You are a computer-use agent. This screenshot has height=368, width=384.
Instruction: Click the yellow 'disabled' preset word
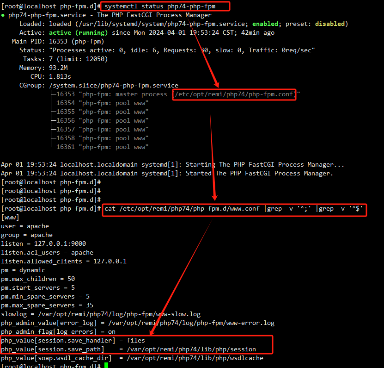tap(329, 24)
